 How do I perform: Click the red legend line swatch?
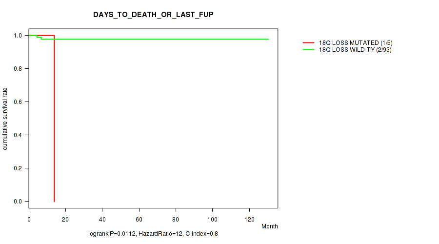pyautogui.click(x=309, y=43)
